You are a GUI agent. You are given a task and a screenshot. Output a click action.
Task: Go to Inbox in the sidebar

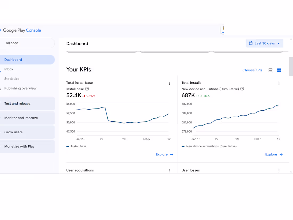tap(9, 69)
